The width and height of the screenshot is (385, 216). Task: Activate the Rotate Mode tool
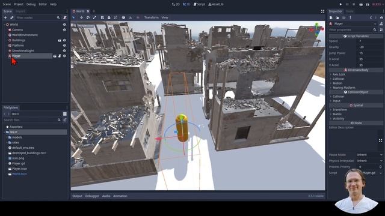pyautogui.click(x=88, y=17)
